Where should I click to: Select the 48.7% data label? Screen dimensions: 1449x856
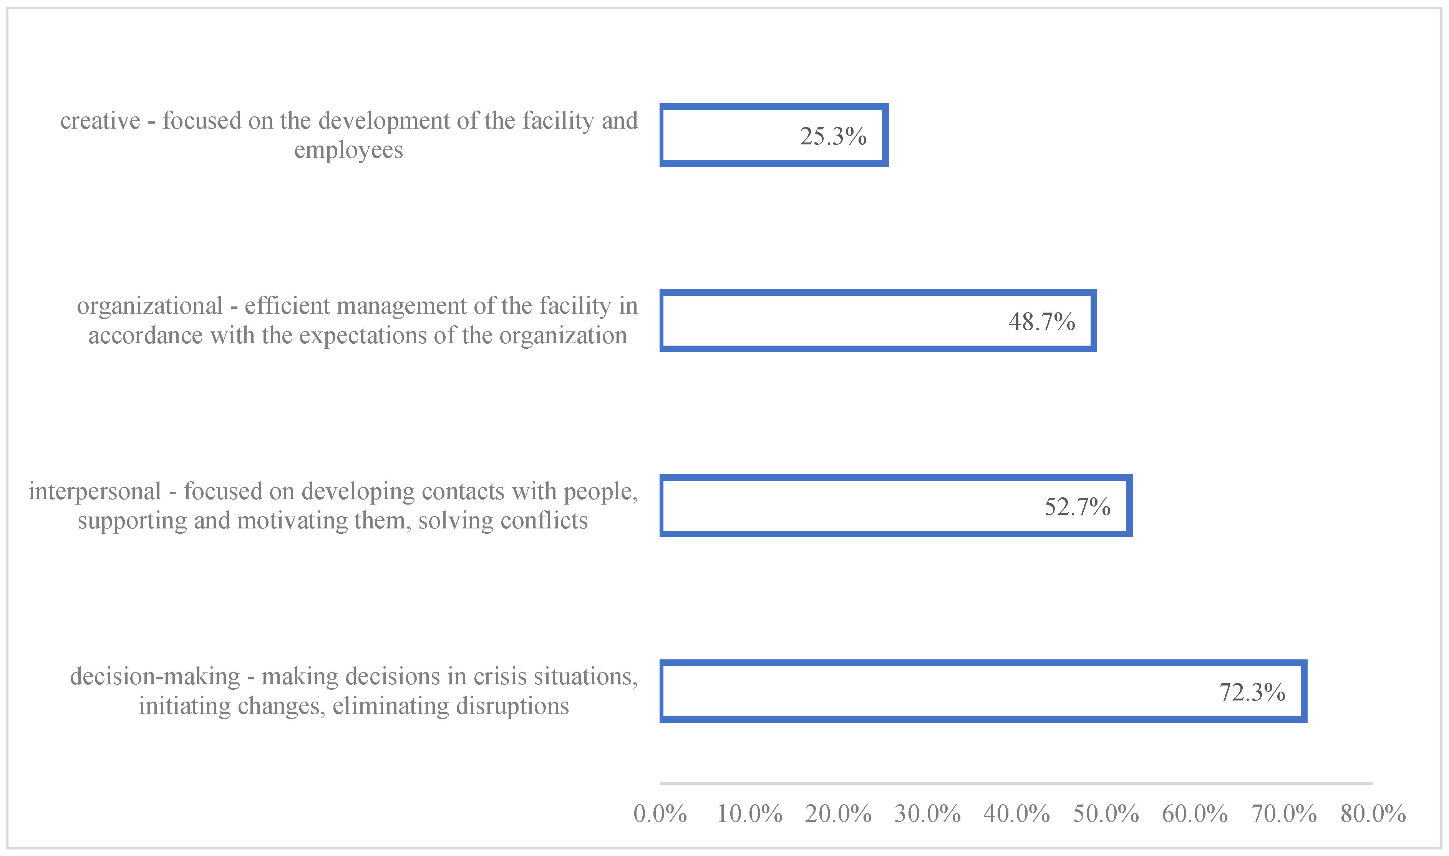[x=1042, y=322]
